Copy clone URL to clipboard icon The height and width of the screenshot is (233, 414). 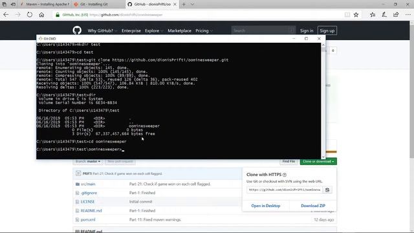pos(327,190)
